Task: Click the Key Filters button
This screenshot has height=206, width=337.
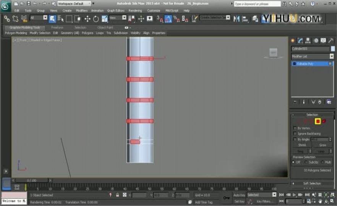Action: click(x=265, y=201)
